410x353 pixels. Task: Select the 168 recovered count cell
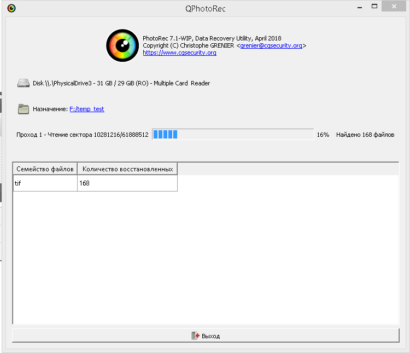127,183
